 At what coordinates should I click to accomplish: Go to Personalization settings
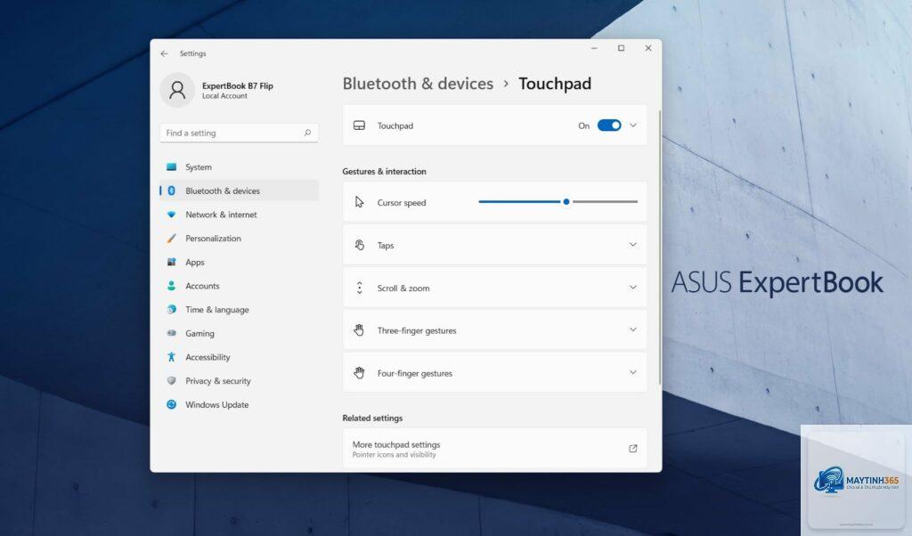pyautogui.click(x=239, y=239)
